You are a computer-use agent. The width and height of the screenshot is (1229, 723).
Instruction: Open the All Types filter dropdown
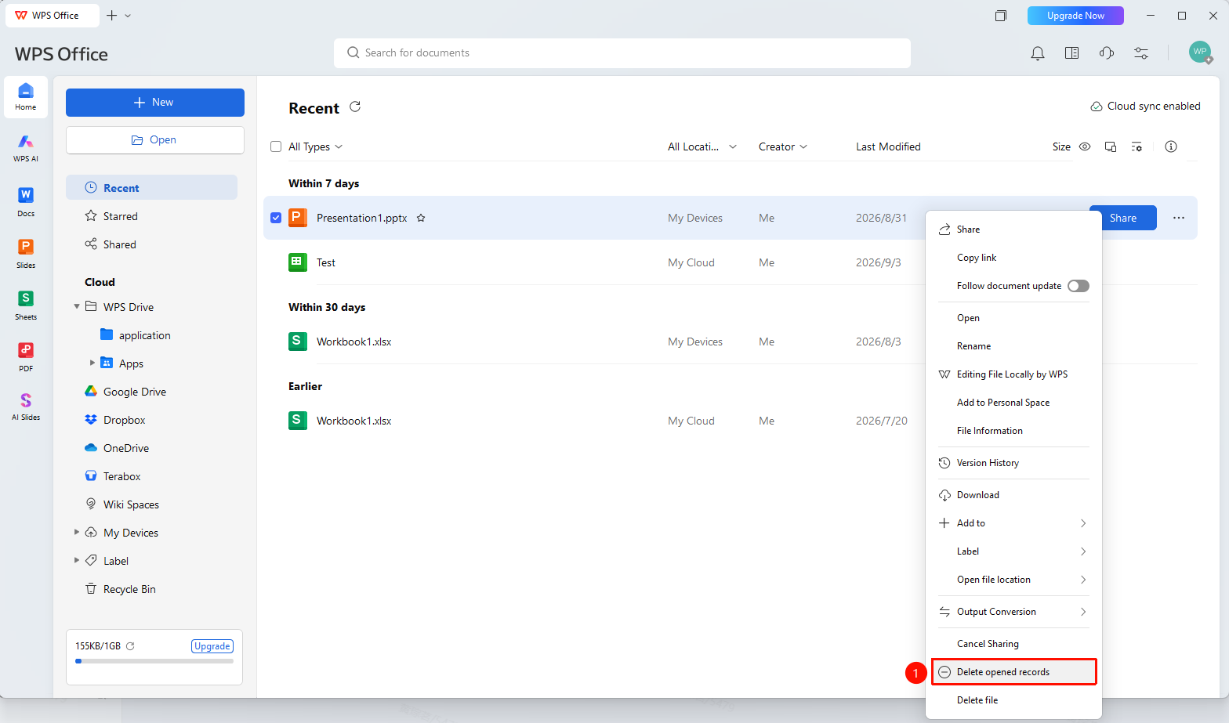tap(315, 146)
